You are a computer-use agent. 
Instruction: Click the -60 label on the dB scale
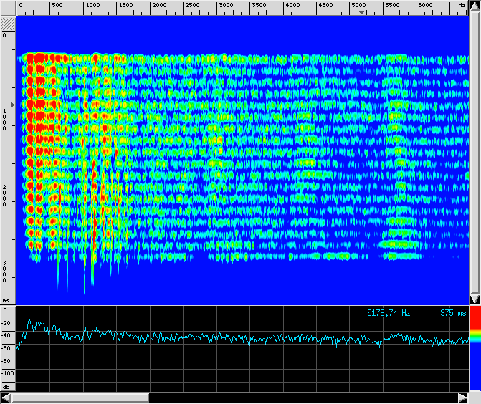(x=7, y=348)
